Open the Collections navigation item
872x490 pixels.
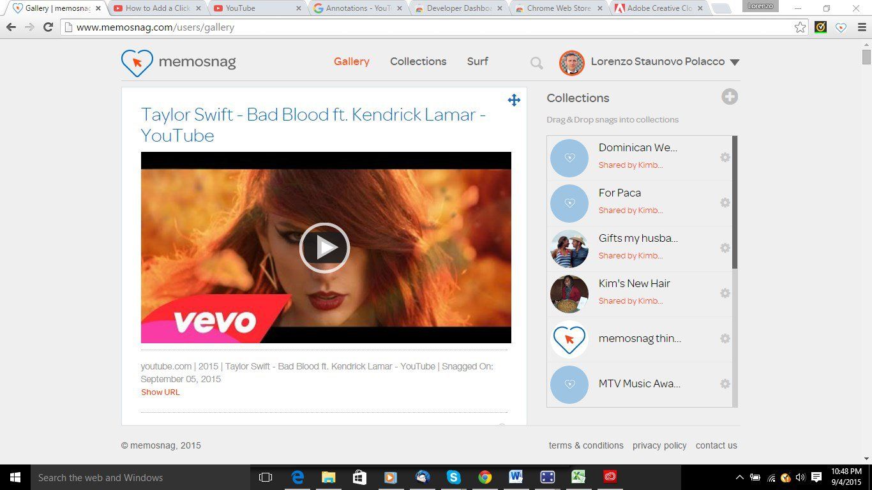point(418,62)
